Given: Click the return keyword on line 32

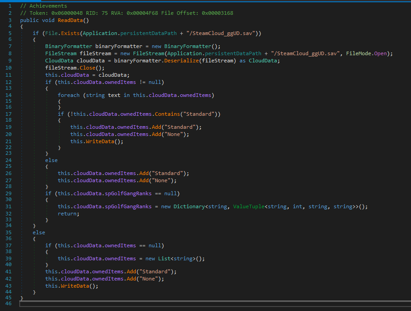Looking at the screenshot, I should coord(67,214).
